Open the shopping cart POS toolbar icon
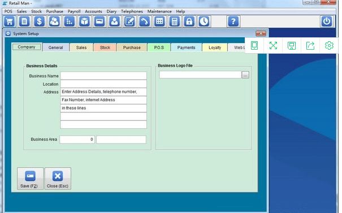 [10, 21]
